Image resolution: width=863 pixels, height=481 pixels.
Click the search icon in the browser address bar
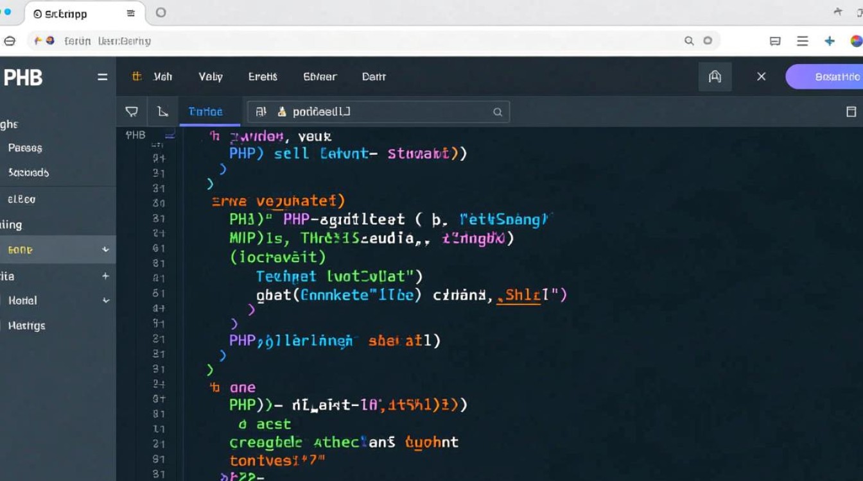point(689,41)
